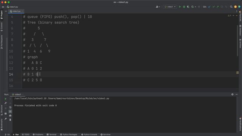Screen dimensions: 242x136
Task: Click the Stop icon in the top toolbar
Action: pos(199,7)
